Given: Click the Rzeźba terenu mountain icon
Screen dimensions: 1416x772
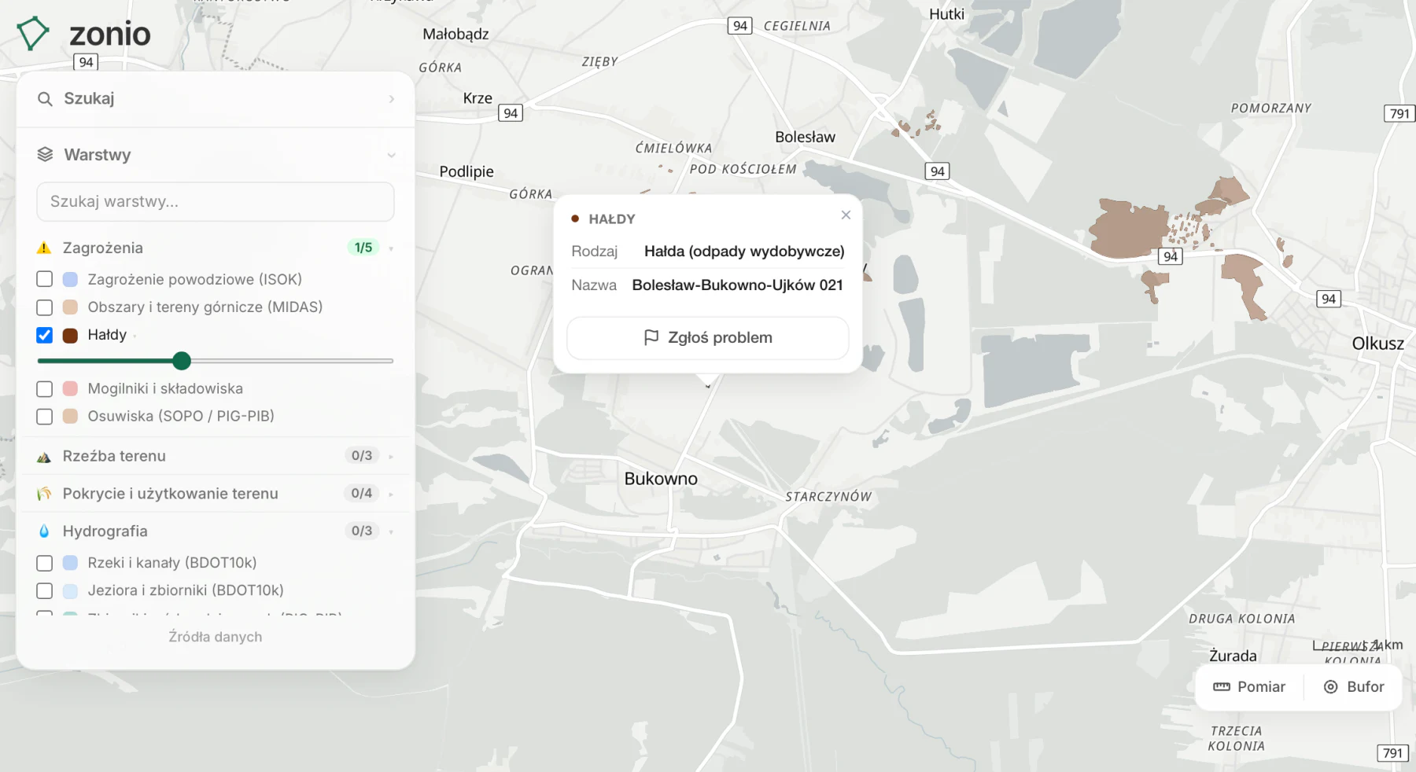Looking at the screenshot, I should pyautogui.click(x=44, y=457).
